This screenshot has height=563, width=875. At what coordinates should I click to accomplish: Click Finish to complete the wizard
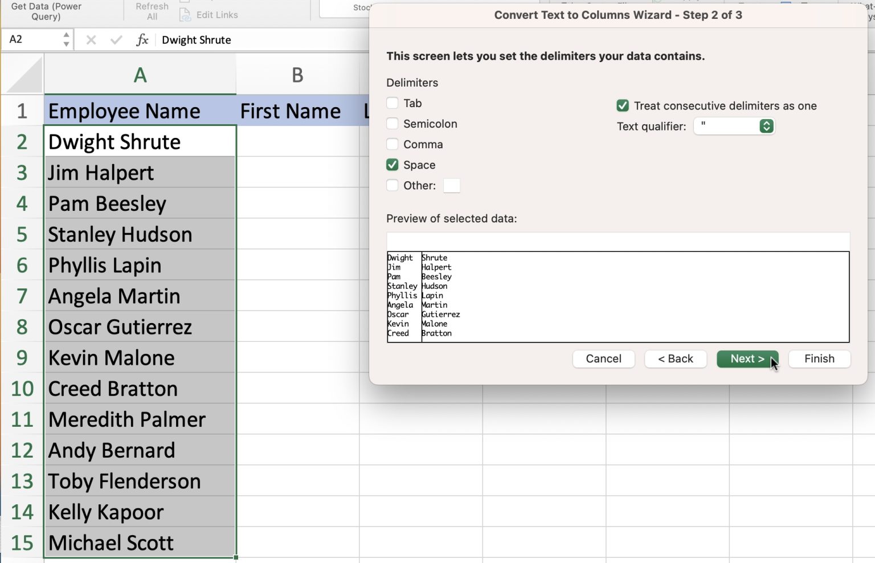click(819, 358)
